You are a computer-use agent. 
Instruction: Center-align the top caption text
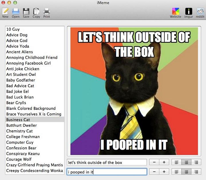[186, 162]
